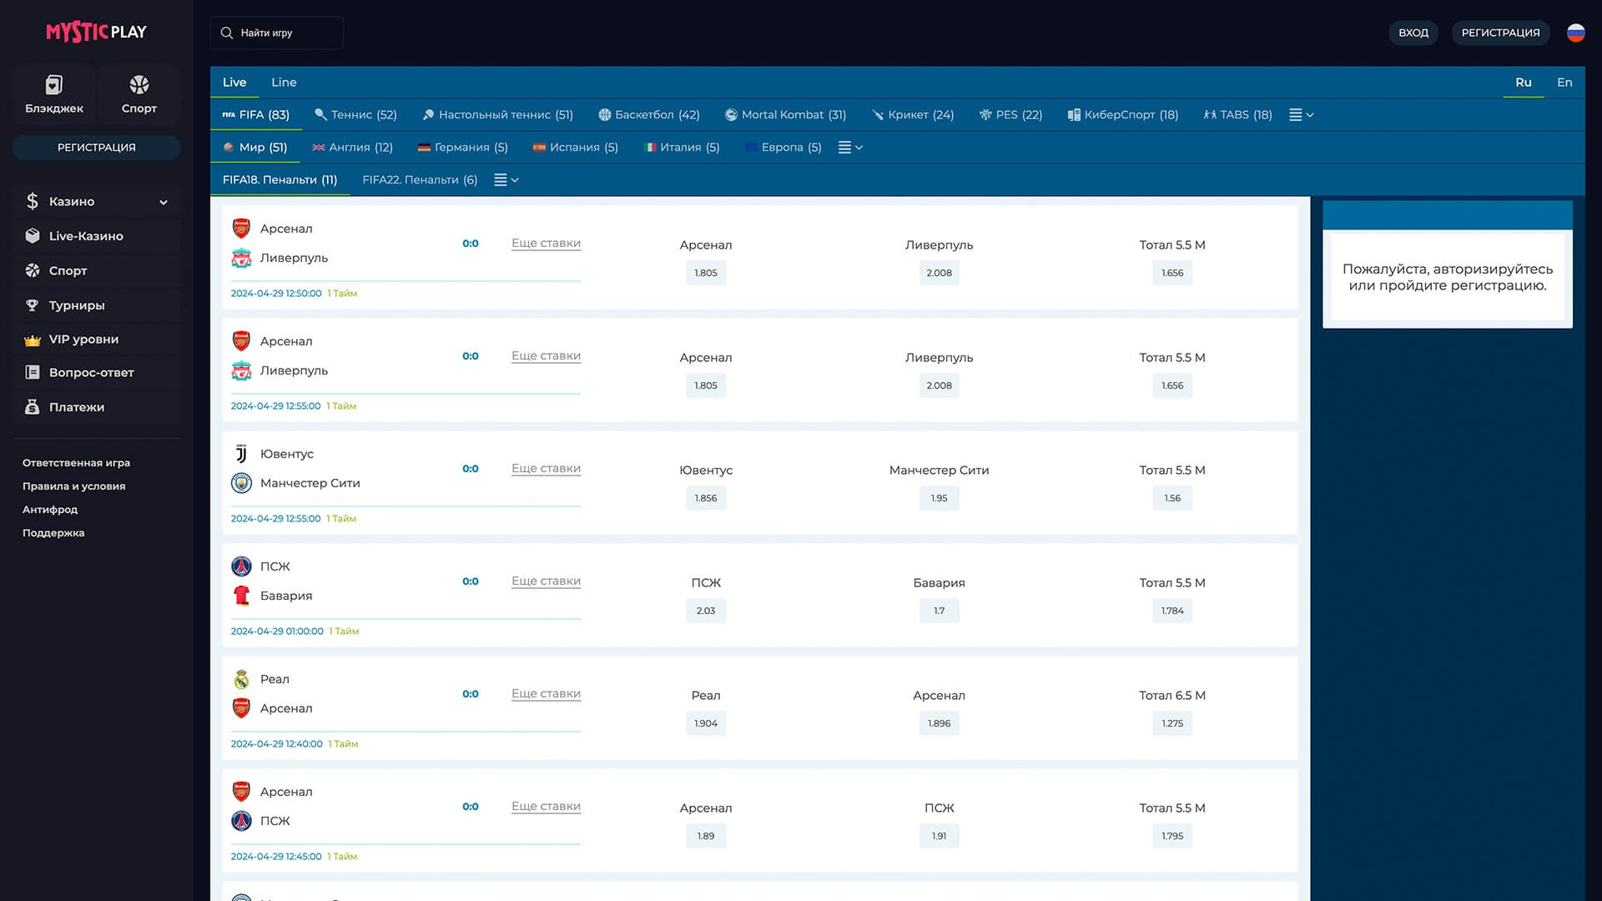Select Испания (5) region tab

[575, 148]
